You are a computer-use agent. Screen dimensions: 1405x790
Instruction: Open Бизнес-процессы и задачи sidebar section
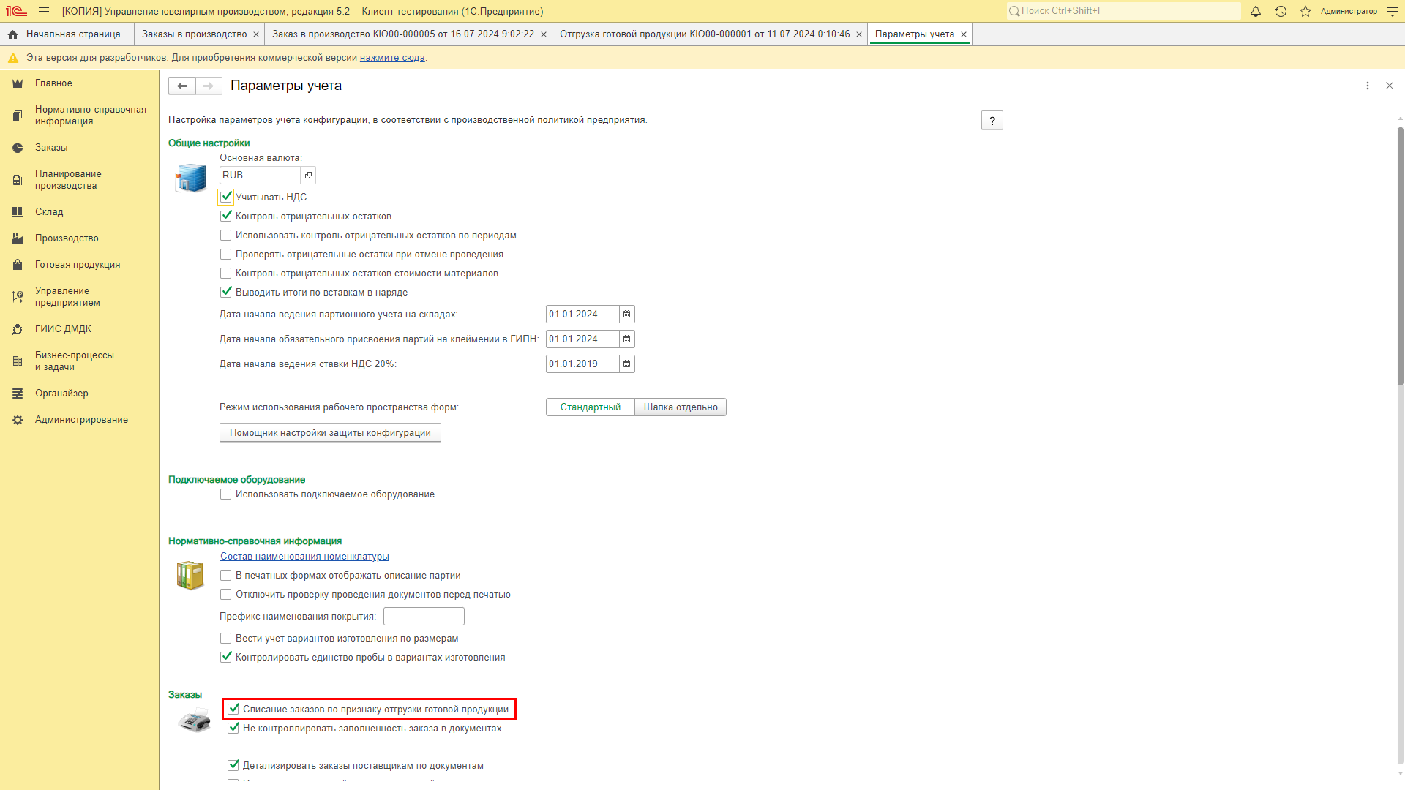79,361
